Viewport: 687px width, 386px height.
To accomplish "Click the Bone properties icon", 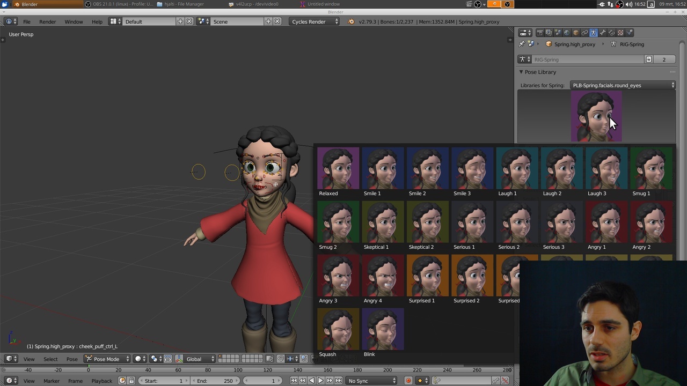I will [602, 32].
